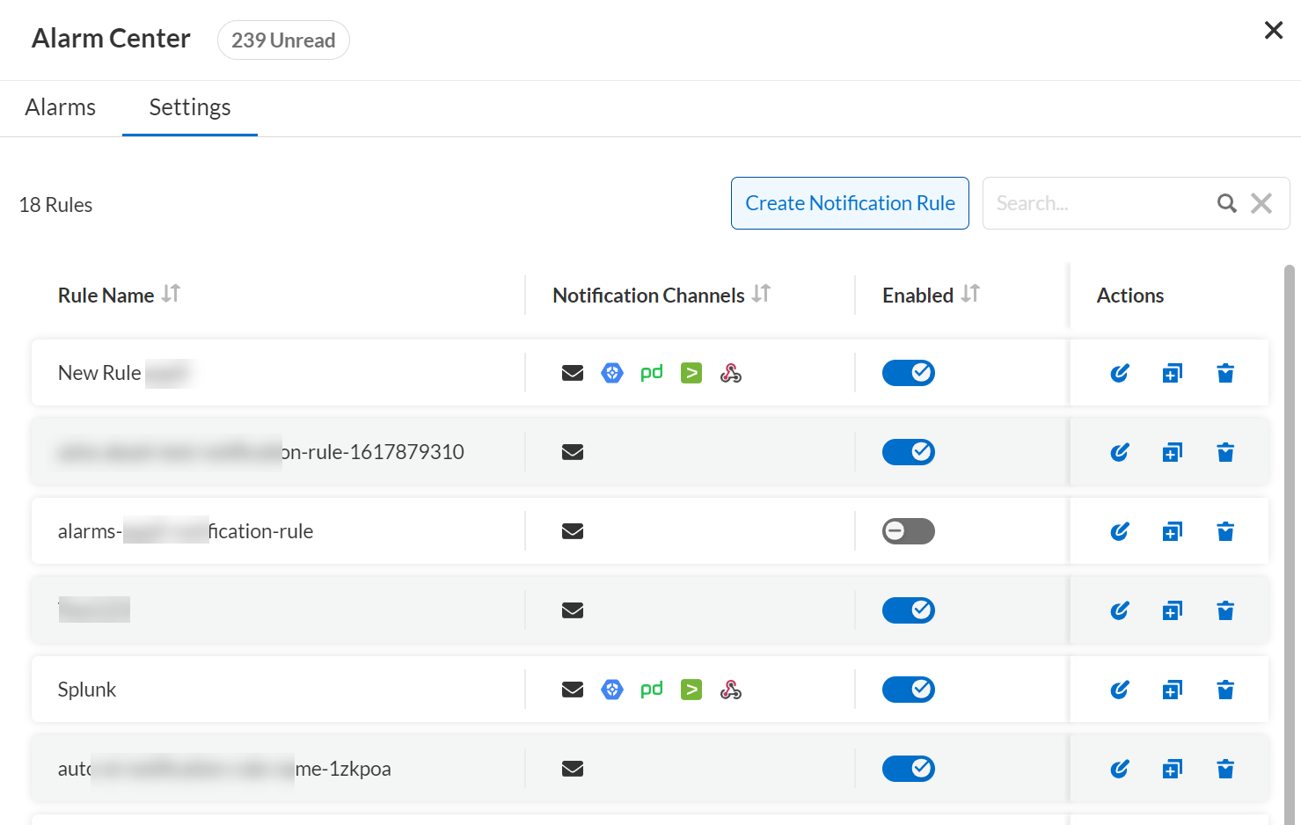
Task: Click the 18 Rules count label
Action: (55, 205)
